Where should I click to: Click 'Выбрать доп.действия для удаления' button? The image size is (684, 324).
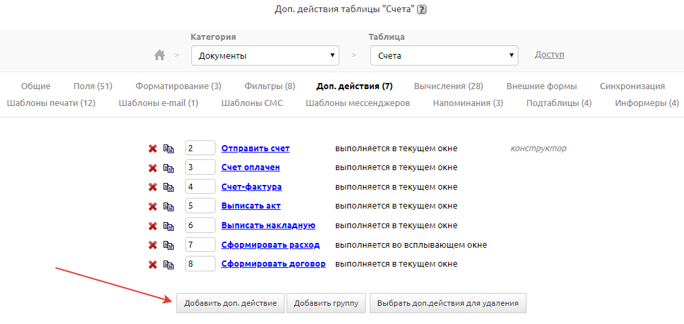(447, 304)
